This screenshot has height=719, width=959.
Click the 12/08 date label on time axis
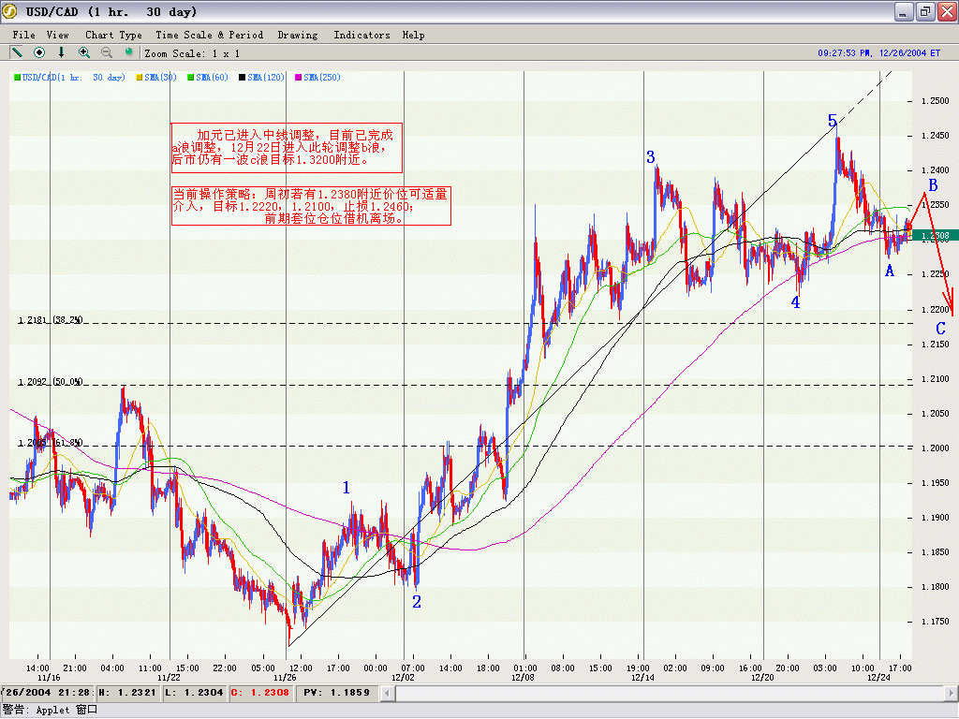523,678
